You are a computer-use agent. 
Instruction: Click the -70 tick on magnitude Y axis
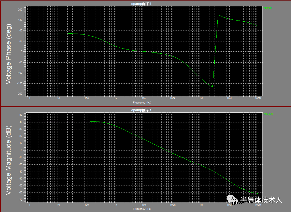click(20, 200)
